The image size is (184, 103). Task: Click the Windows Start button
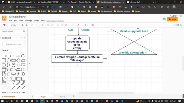point(2,101)
